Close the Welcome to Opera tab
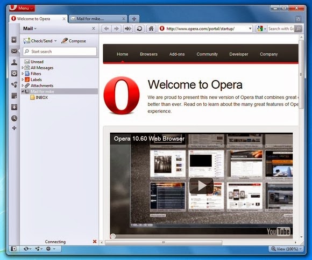Screen dimensions: 312x260 [64, 19]
